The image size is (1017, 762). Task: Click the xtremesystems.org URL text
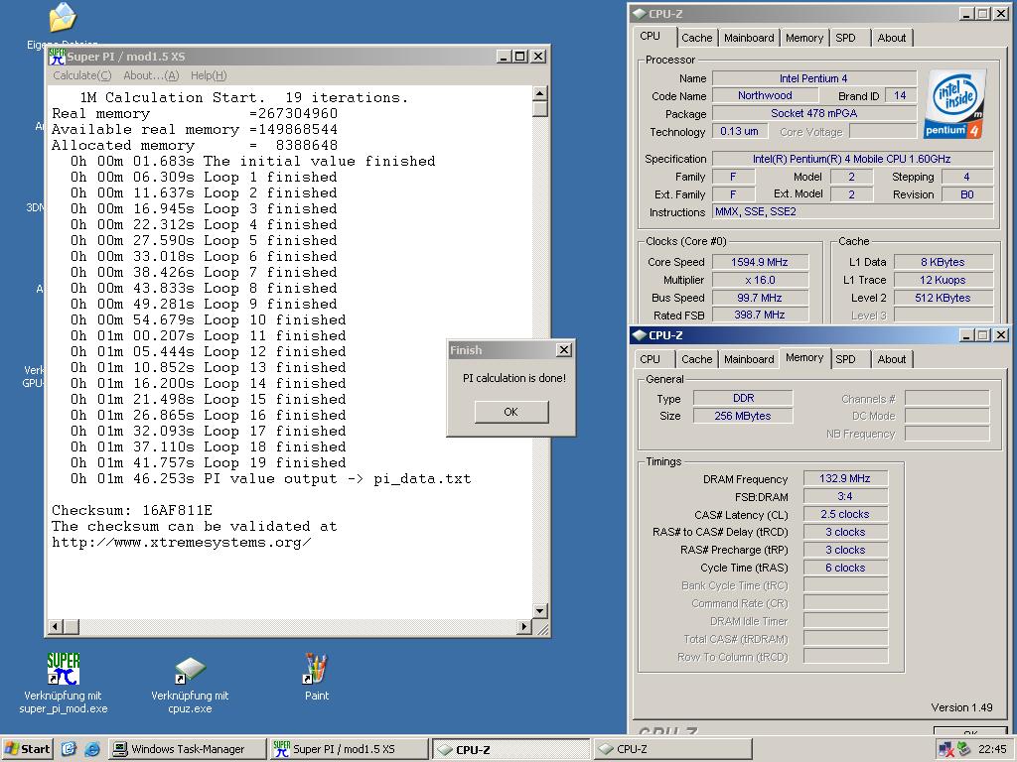(182, 543)
